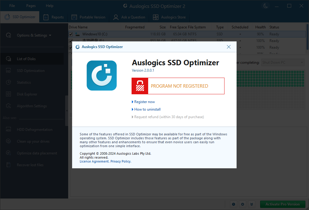Click the SSD Optimization sidebar icon
Image resolution: width=309 pixels, height=210 pixels.
pyautogui.click(x=8, y=71)
